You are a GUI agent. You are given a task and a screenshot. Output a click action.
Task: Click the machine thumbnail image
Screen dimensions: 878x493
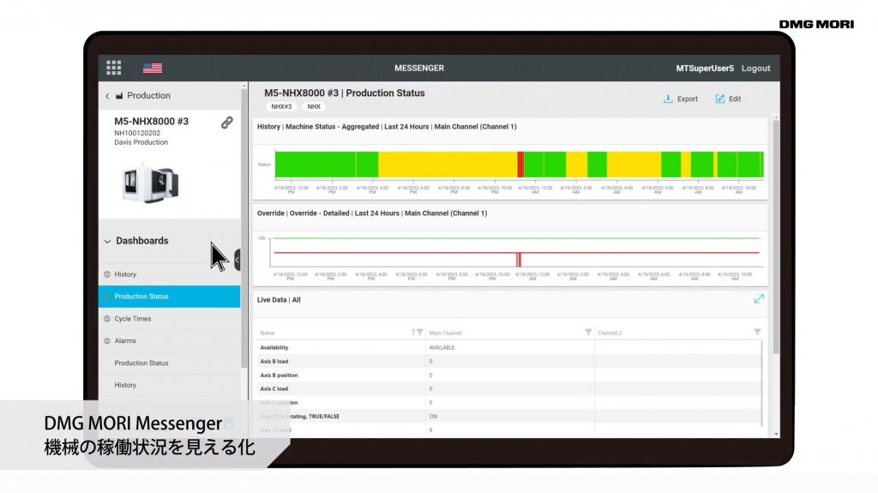(x=150, y=183)
